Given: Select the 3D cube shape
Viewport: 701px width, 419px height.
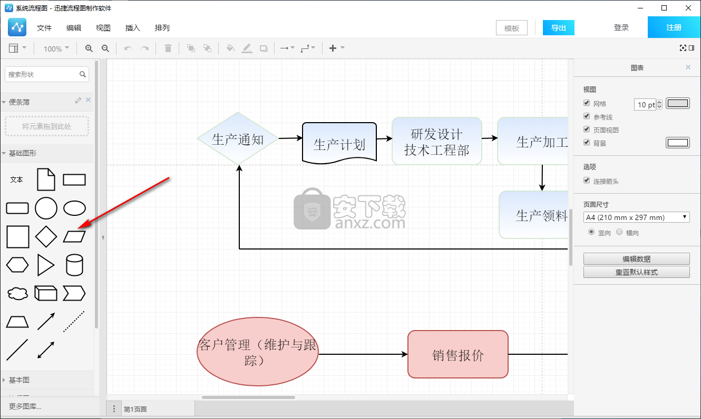Looking at the screenshot, I should 46,293.
